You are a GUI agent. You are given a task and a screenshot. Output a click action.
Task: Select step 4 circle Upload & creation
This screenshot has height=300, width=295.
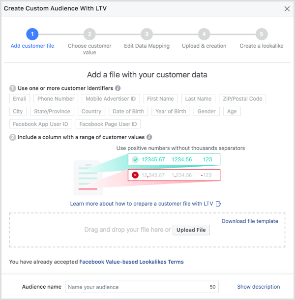coord(204,34)
